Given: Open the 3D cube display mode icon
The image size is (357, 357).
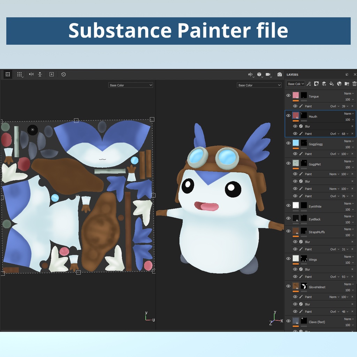Looking at the screenshot, I should (x=259, y=75).
